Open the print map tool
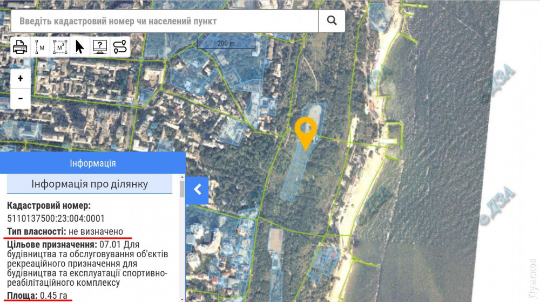This screenshot has width=540, height=302. pos(20,46)
